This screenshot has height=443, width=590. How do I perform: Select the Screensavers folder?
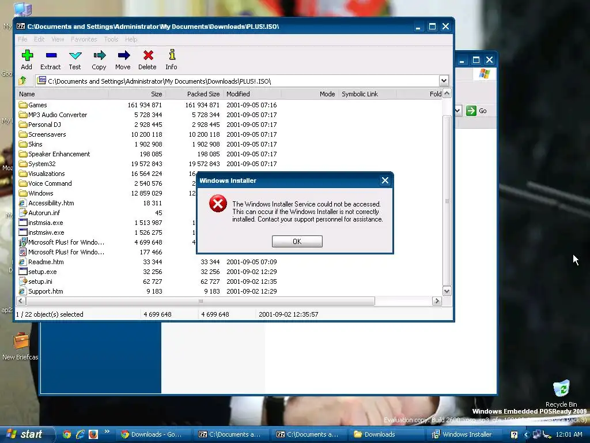pyautogui.click(x=43, y=134)
